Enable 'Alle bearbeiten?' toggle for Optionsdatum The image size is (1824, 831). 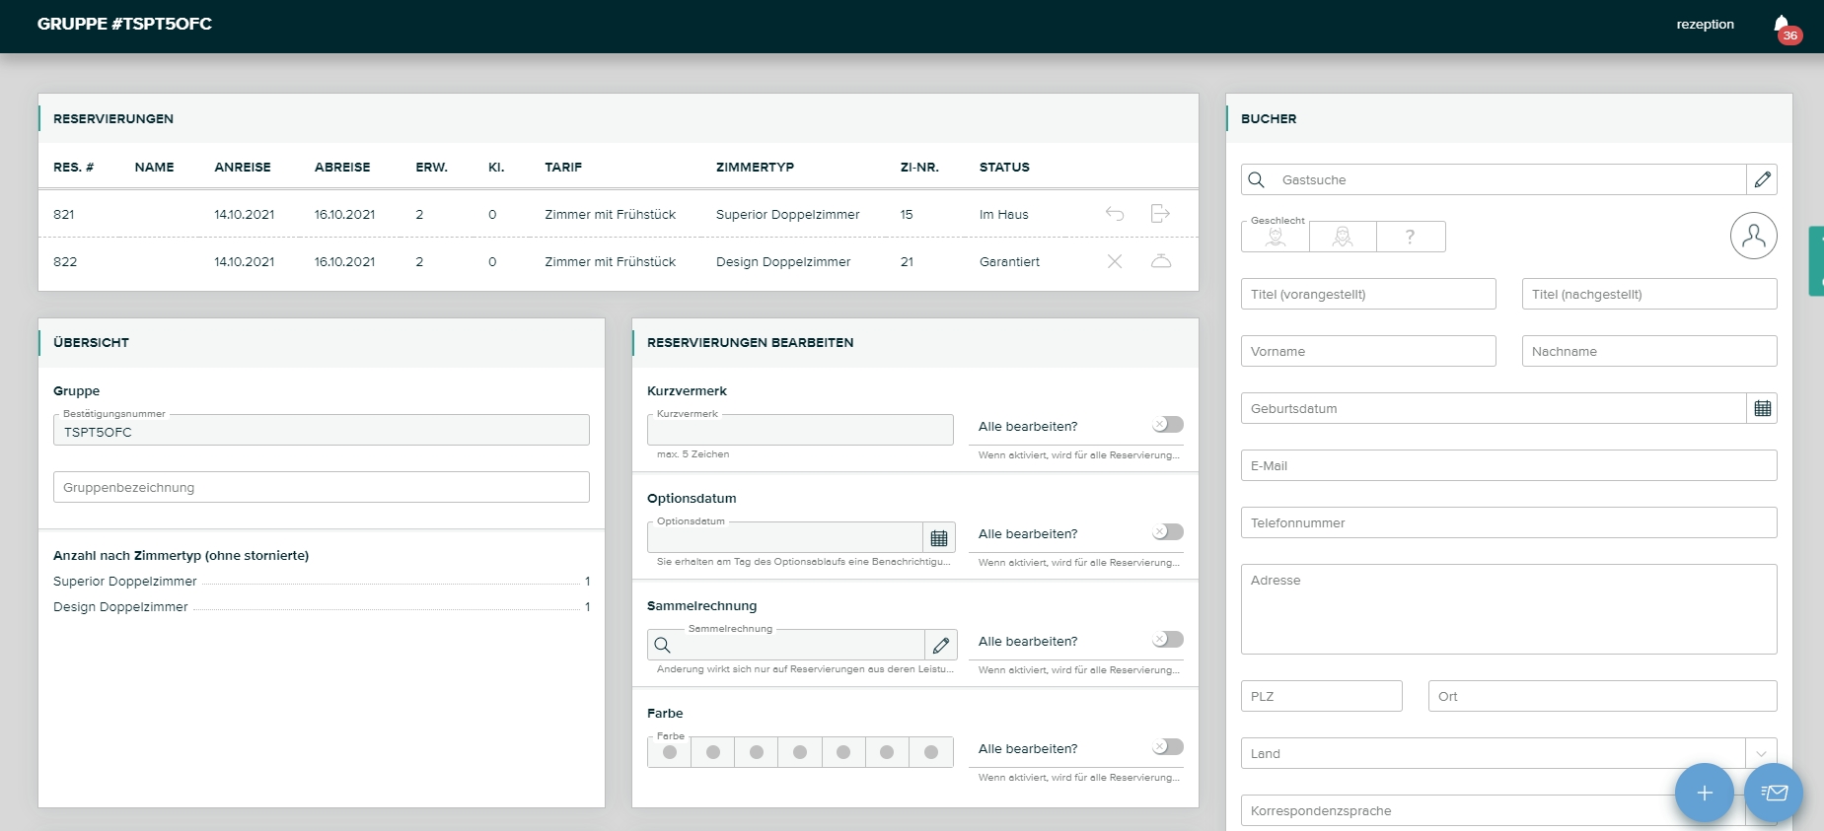[x=1168, y=532]
